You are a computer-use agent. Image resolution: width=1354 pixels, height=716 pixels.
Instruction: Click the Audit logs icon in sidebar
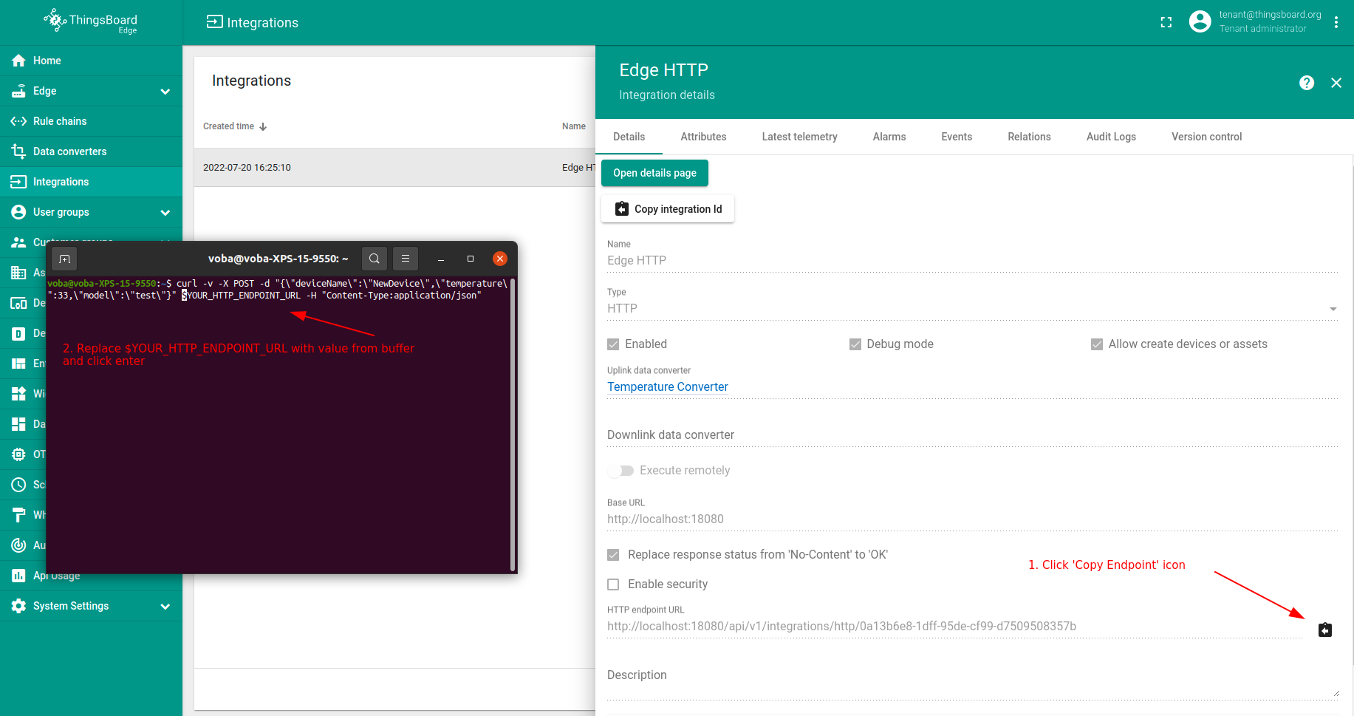(19, 545)
